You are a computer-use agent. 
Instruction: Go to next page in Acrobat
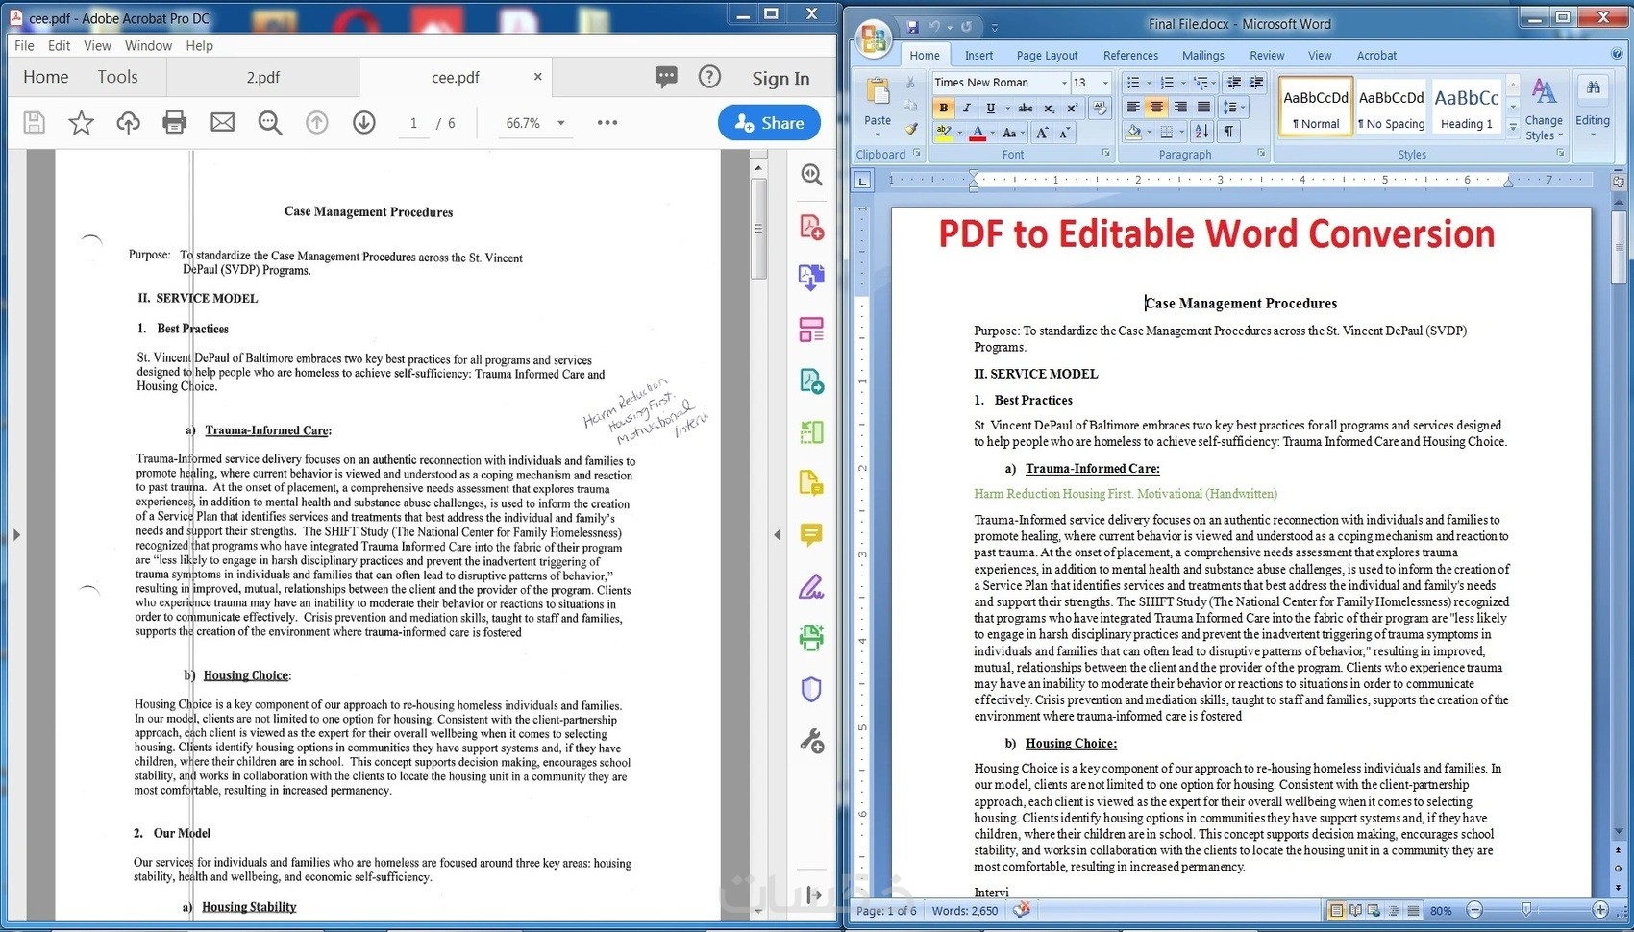coord(364,123)
